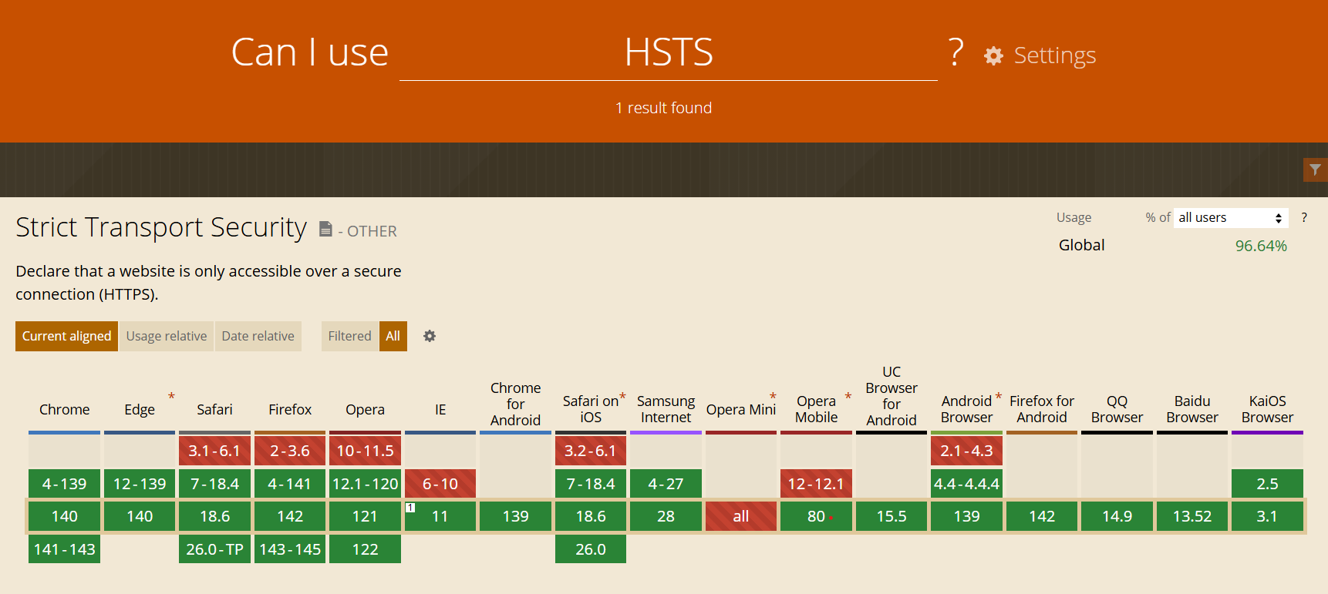Open the filter funnel icon
This screenshot has width=1328, height=594.
(x=1315, y=169)
